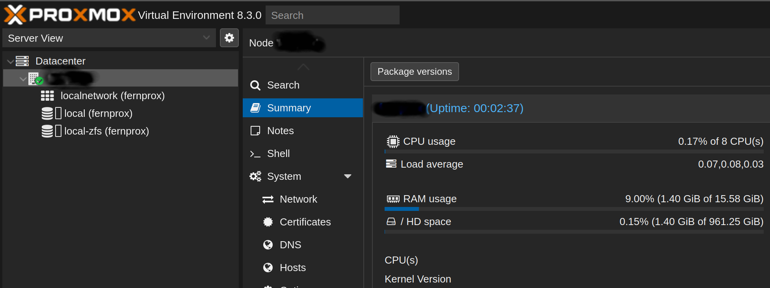Click the RAM usage memory icon
The image size is (770, 288).
393,199
